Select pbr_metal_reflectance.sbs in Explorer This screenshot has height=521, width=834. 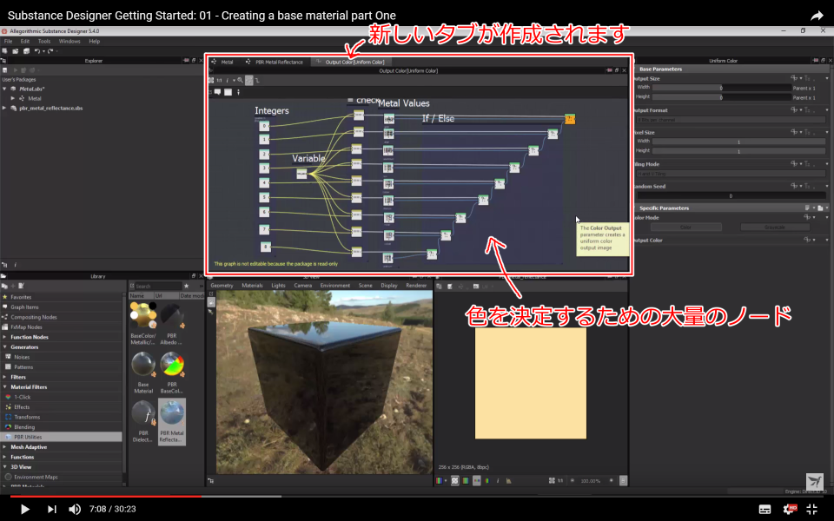[51, 108]
